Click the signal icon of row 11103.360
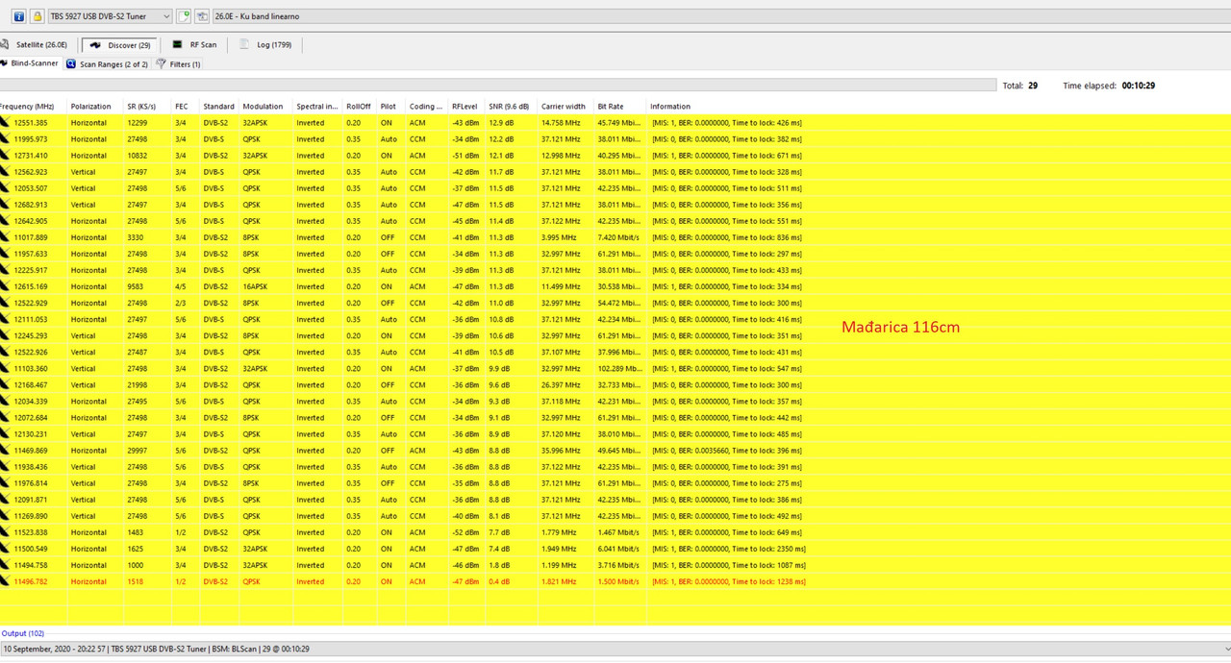This screenshot has width=1231, height=663. point(5,368)
